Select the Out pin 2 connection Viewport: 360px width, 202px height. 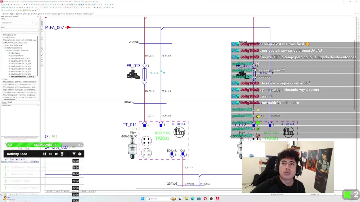(183, 154)
